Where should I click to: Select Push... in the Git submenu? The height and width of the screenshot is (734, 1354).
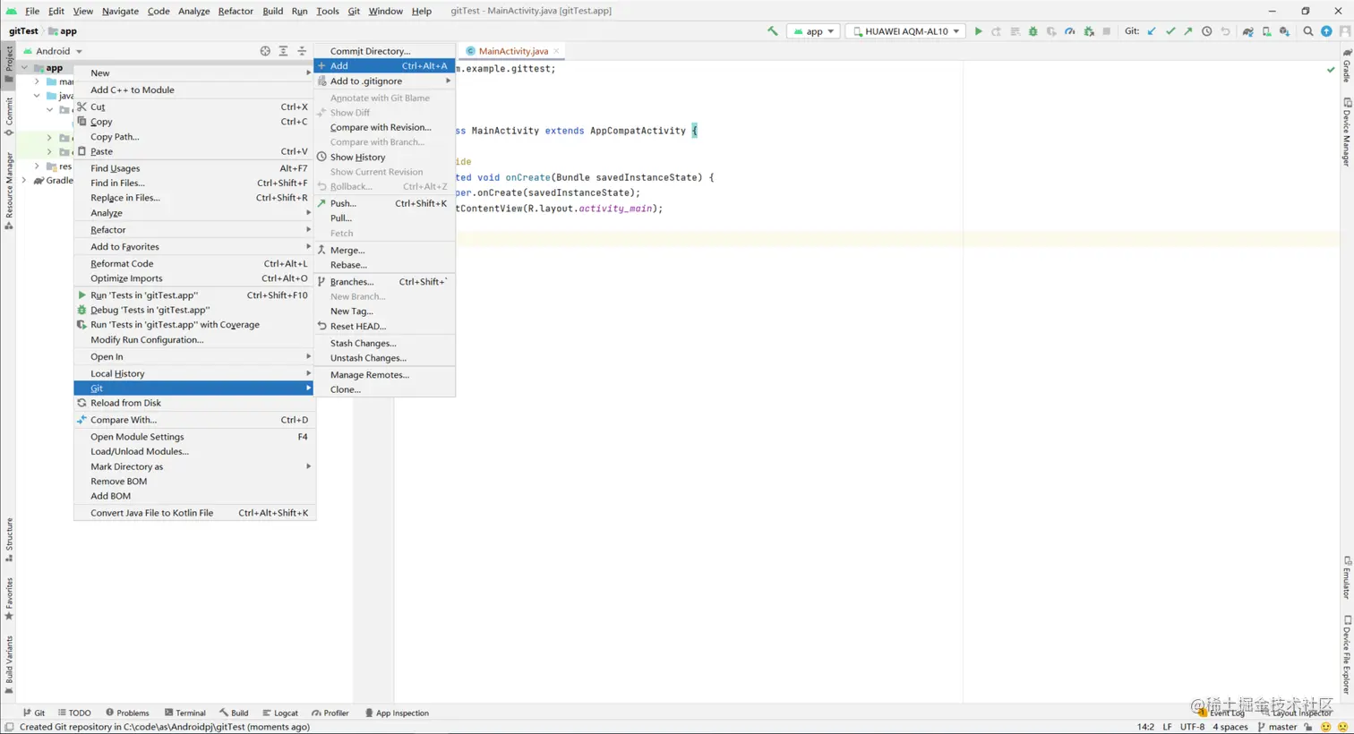click(x=384, y=204)
